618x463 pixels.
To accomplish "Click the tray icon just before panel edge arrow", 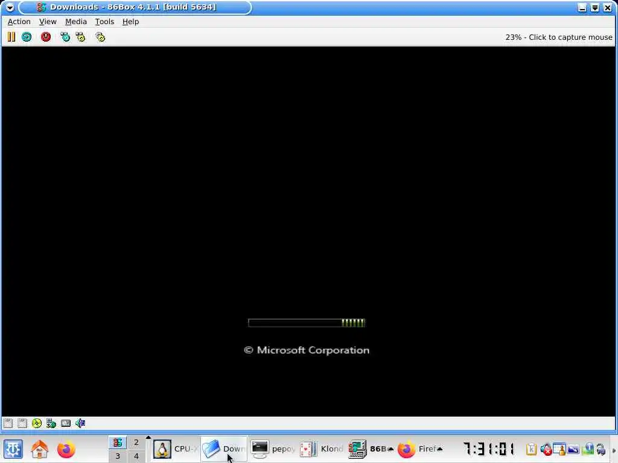I will [601, 449].
